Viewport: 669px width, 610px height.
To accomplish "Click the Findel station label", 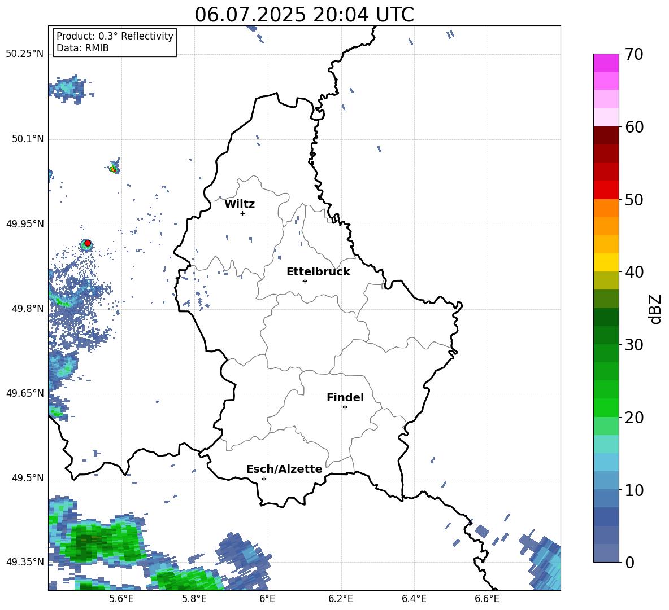I will (x=345, y=397).
